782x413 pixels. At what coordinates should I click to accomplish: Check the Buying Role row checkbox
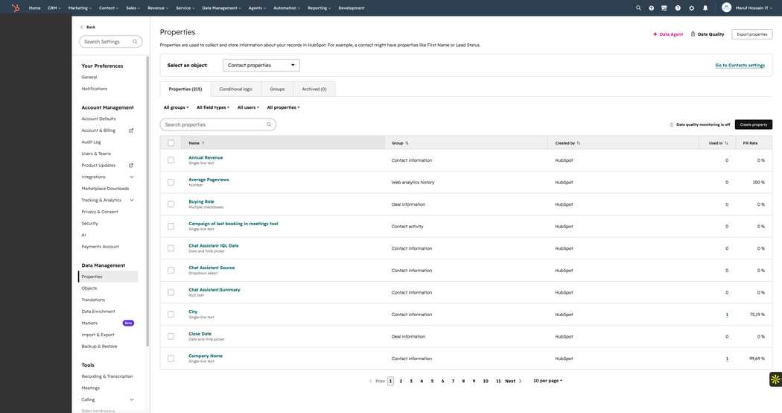[171, 204]
